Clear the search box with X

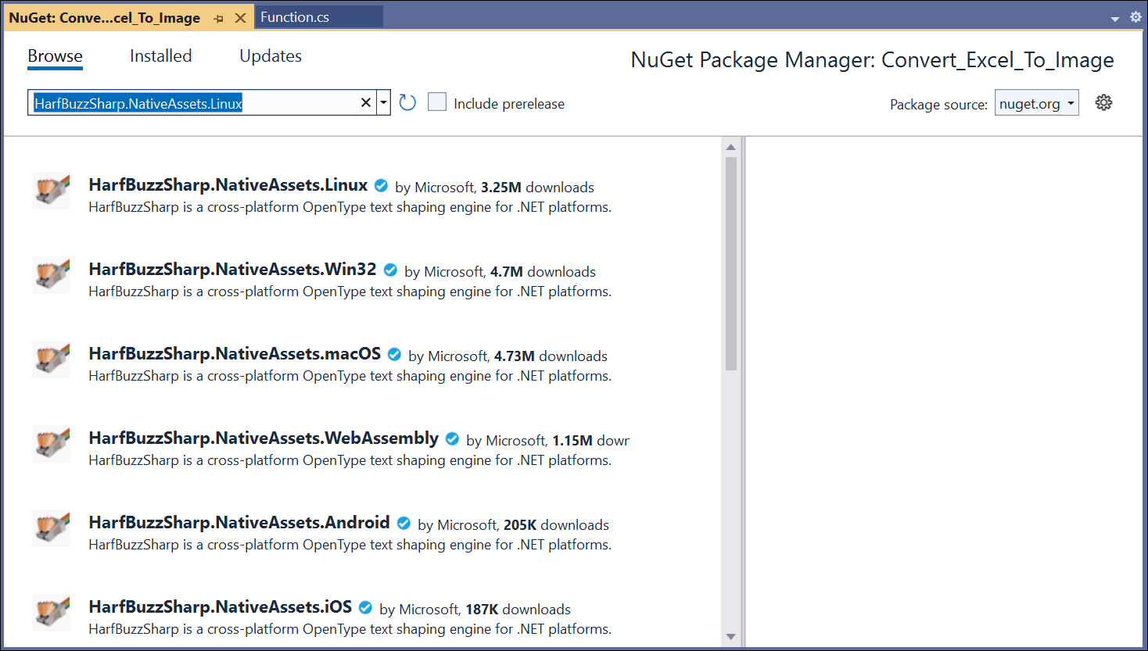365,102
